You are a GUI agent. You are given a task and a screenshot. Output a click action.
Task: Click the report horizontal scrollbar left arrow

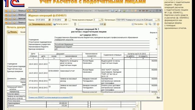click(30, 94)
